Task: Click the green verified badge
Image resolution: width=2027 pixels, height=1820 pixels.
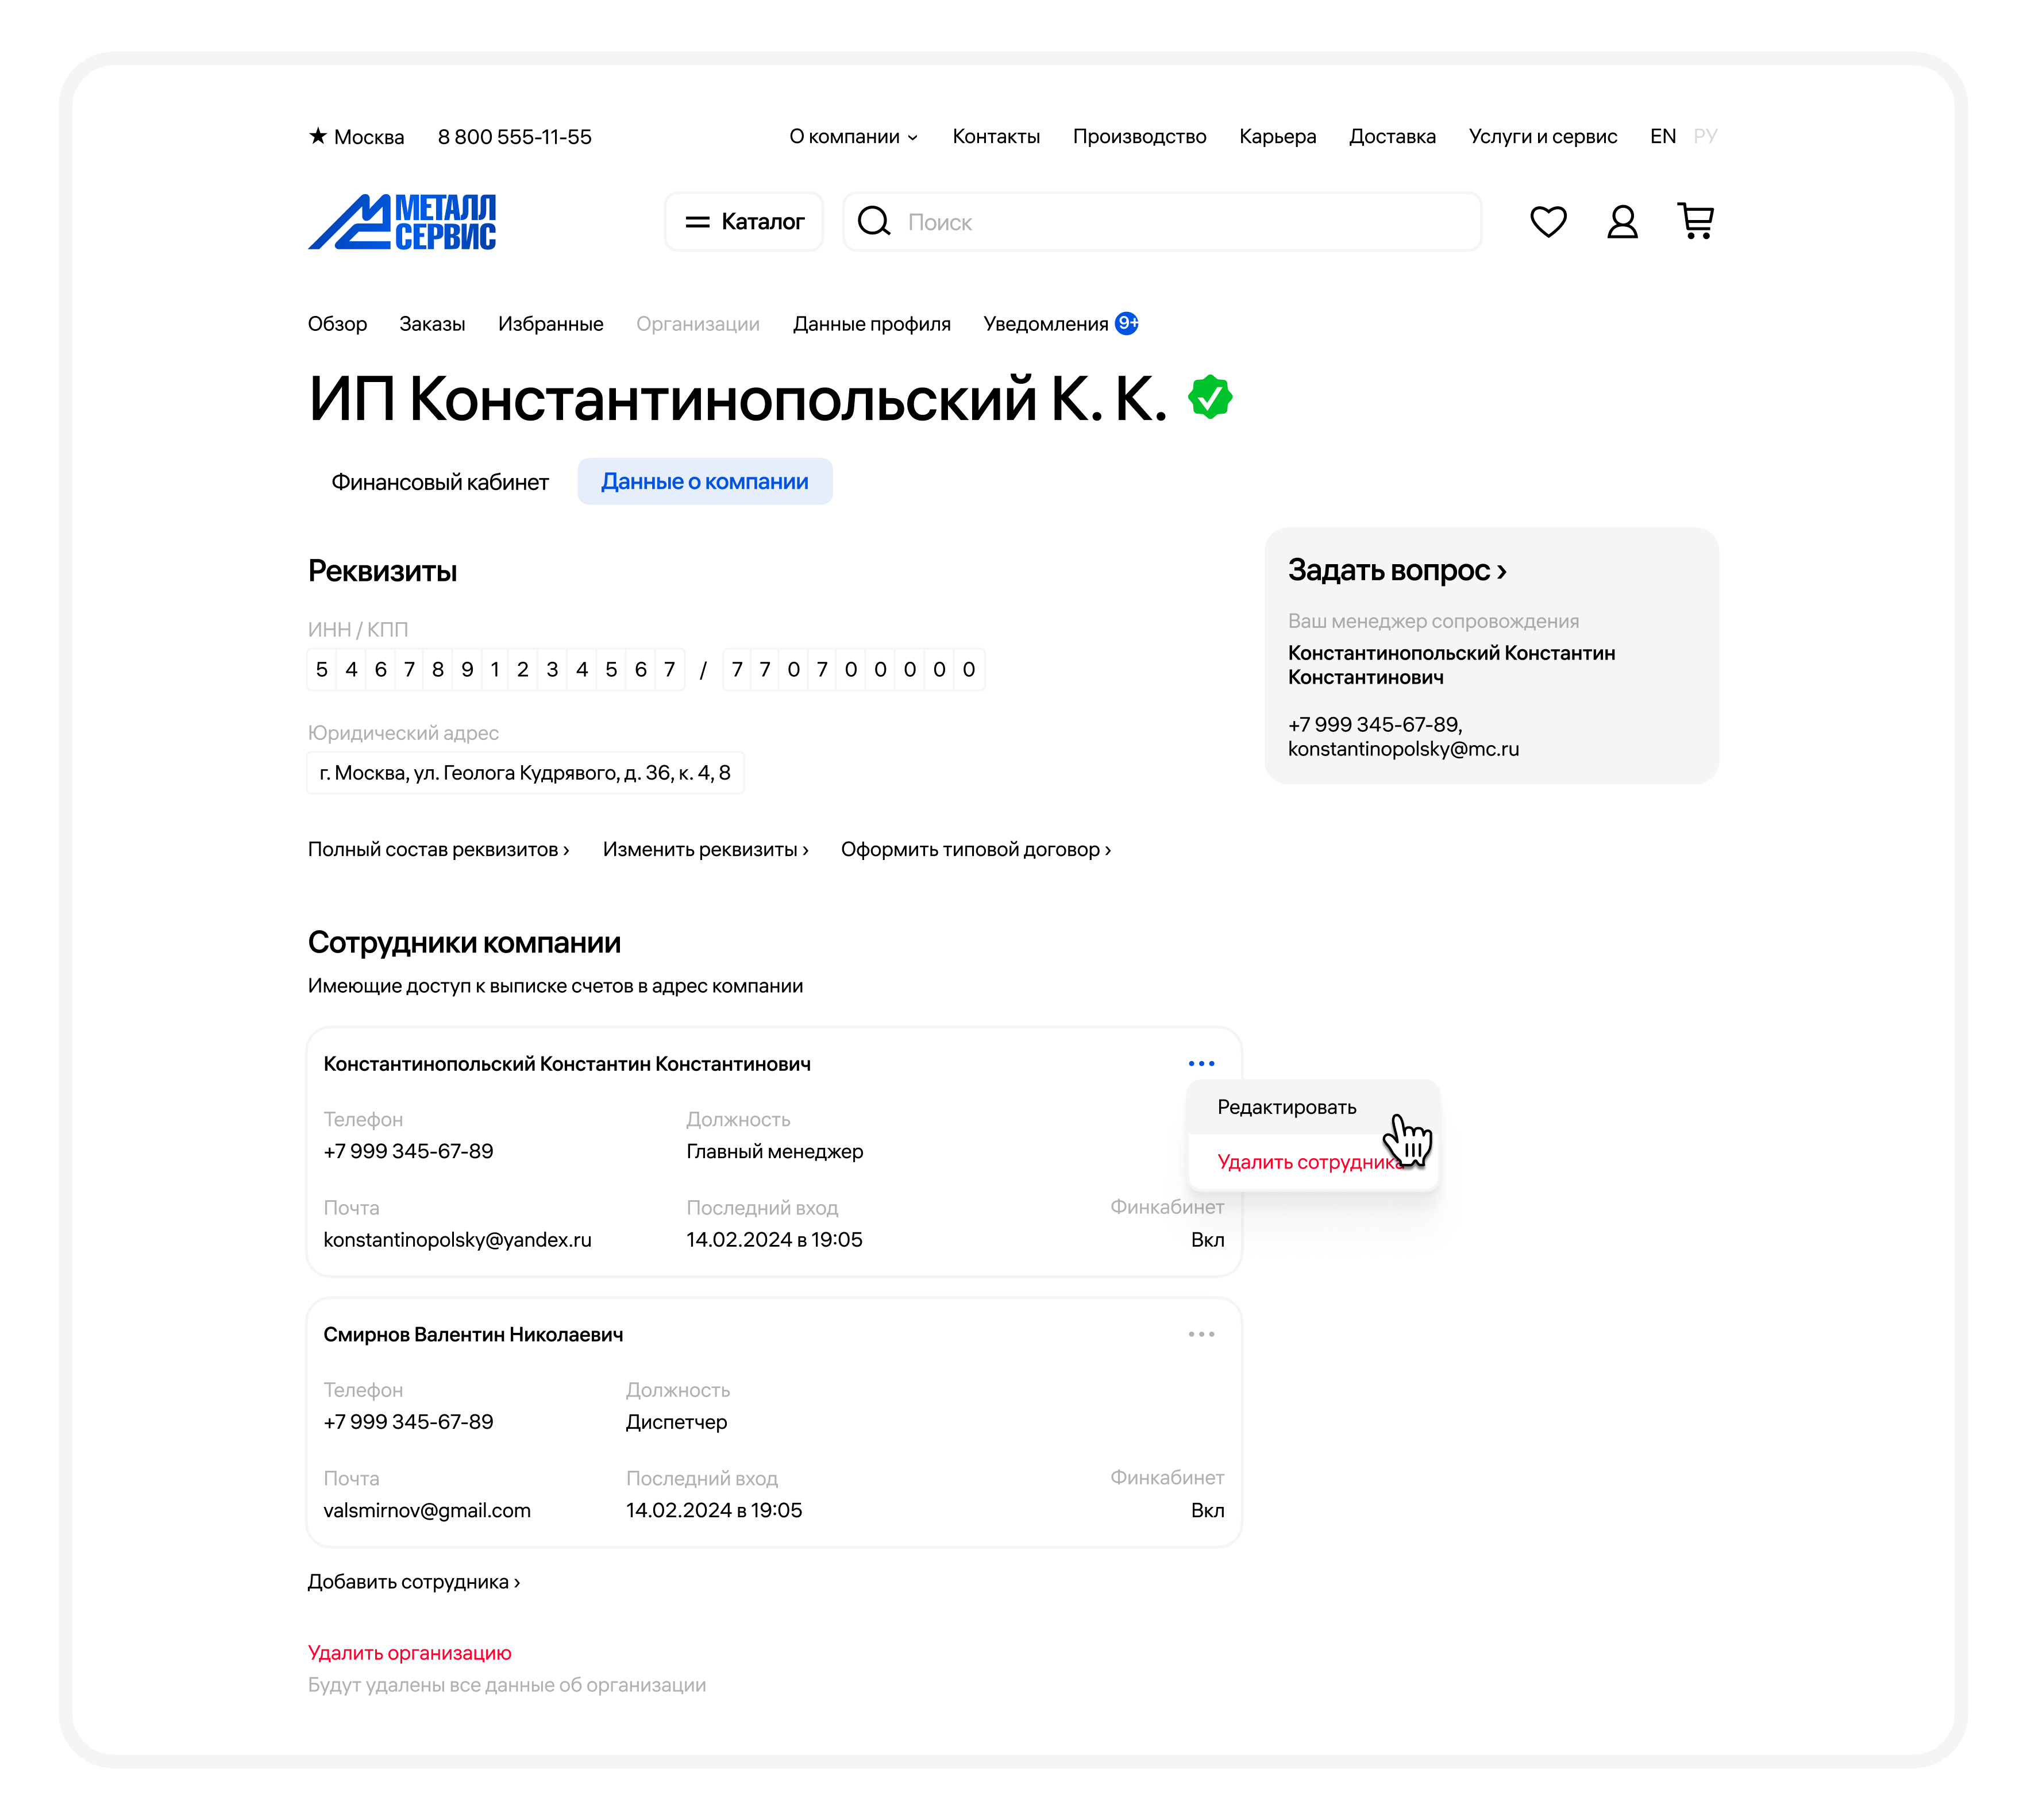Action: 1210,398
